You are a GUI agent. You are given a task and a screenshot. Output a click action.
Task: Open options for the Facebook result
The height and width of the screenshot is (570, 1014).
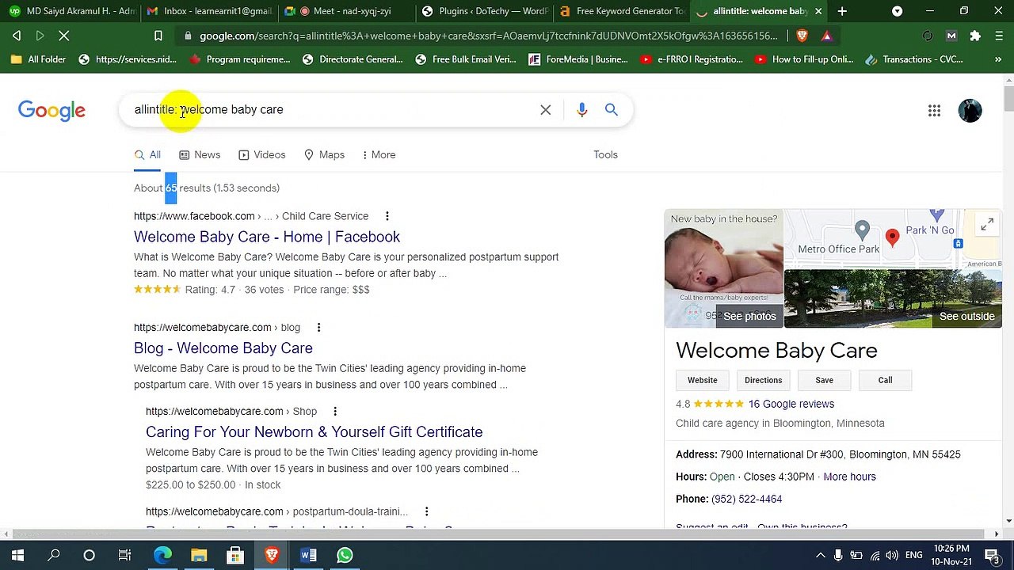click(387, 216)
